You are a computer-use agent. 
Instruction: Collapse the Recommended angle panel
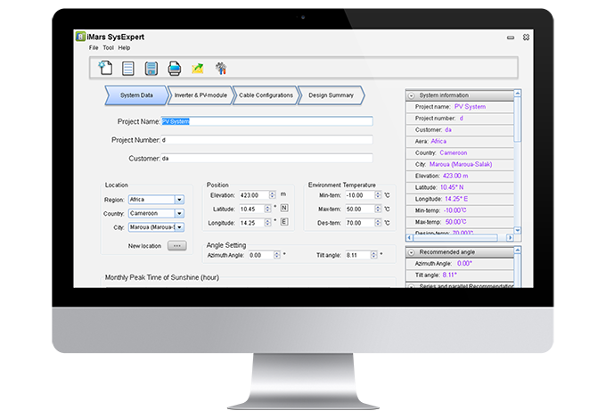pos(412,252)
